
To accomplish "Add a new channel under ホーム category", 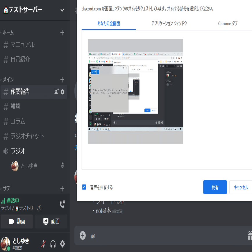I will tap(62, 33).
